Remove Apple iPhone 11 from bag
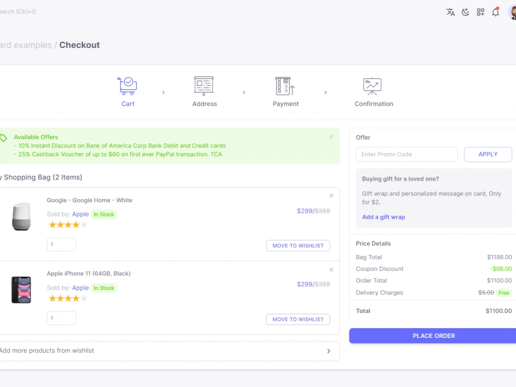Image resolution: width=516 pixels, height=387 pixels. pos(331,270)
